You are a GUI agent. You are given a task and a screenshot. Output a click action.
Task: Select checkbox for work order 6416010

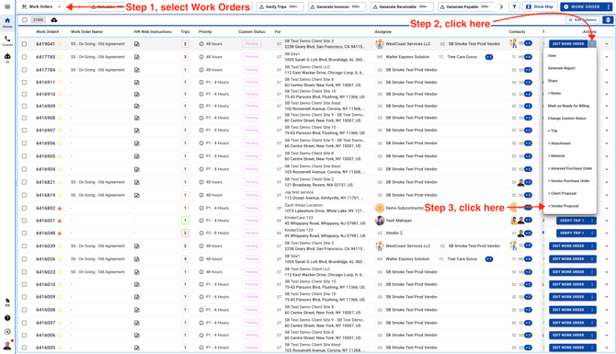coord(24,284)
